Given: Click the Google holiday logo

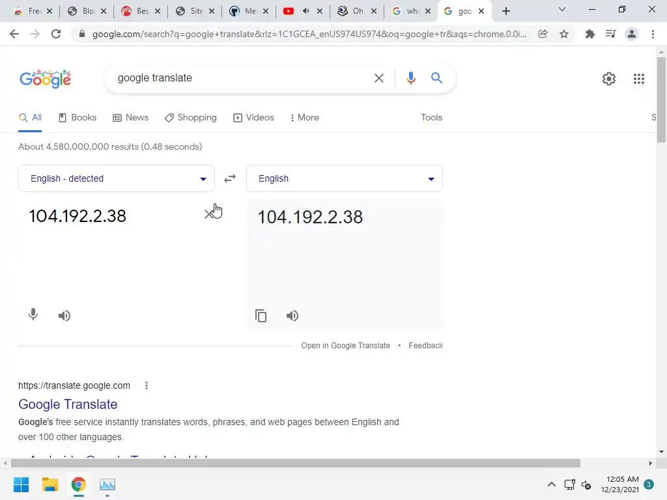Looking at the screenshot, I should coord(46,79).
